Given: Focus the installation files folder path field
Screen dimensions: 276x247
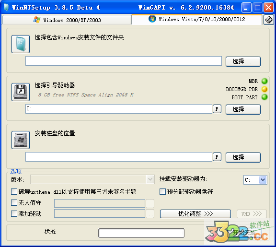Looking at the screenshot, I should click(124, 61).
